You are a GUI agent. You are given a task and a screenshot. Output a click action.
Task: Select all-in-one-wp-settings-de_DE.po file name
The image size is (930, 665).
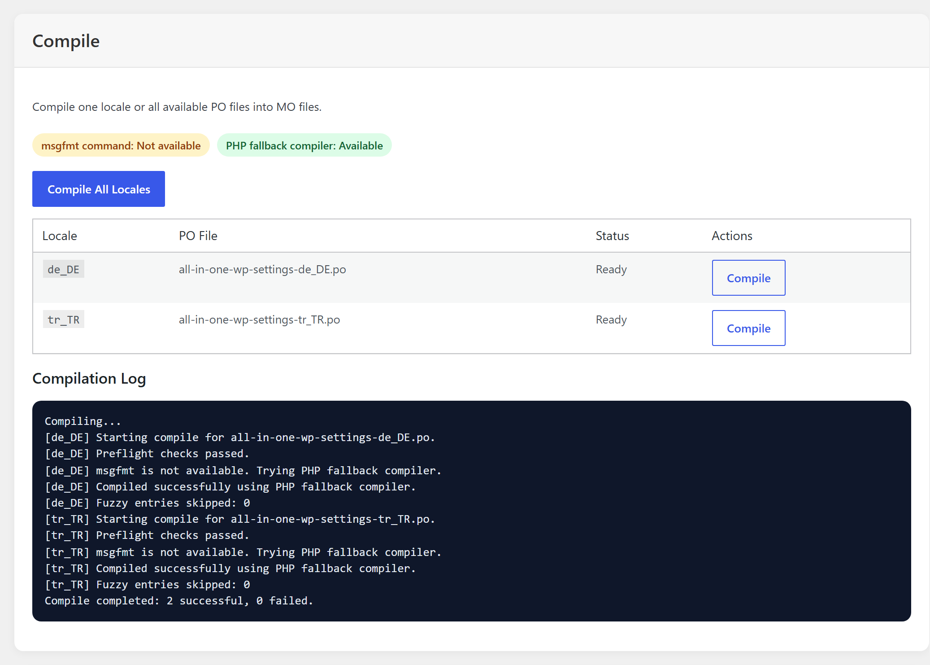pos(262,269)
